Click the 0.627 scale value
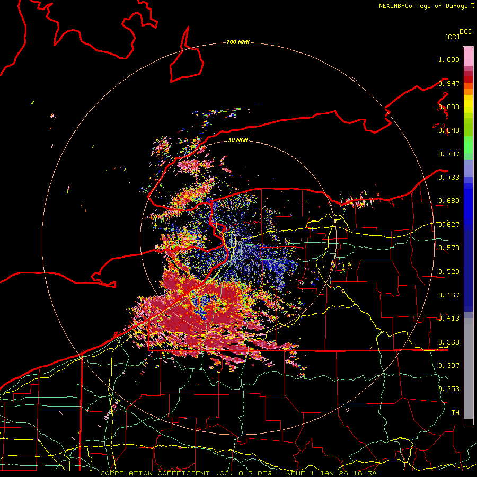This screenshot has height=477, width=477. [x=449, y=225]
